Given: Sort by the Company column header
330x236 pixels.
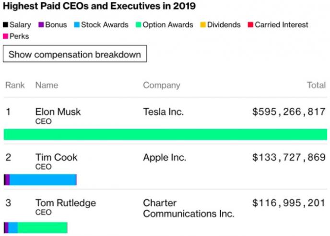Looking at the screenshot, I should point(161,85).
